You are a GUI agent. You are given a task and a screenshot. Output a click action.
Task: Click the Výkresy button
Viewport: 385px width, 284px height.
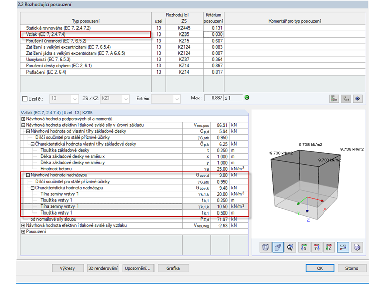pos(67,268)
